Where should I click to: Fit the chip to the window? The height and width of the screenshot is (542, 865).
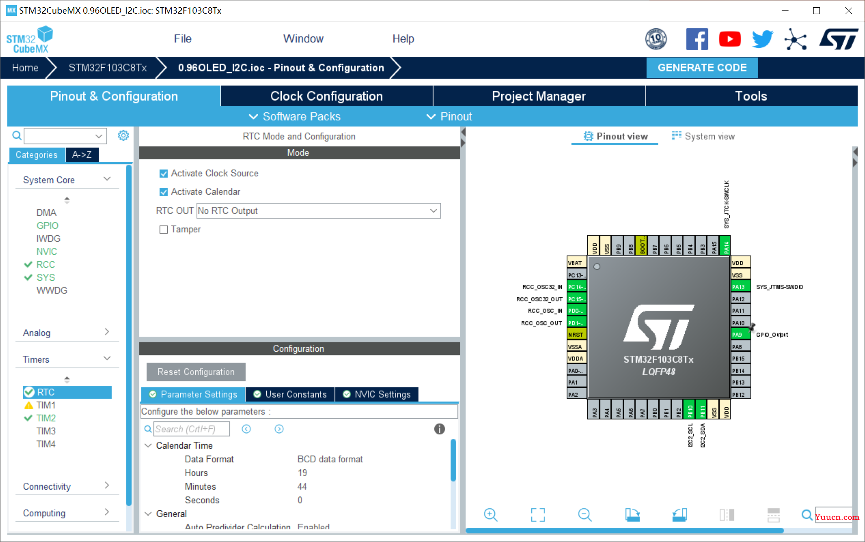coord(538,515)
